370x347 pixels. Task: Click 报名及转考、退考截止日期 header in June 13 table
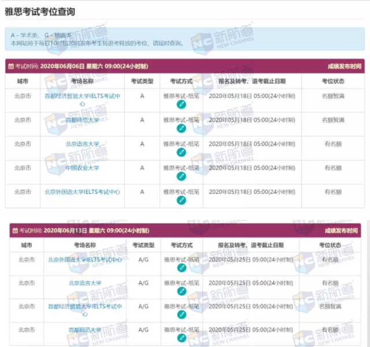pos(251,245)
